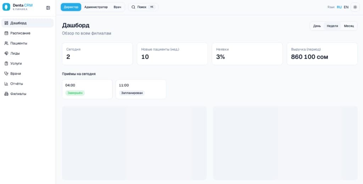The width and height of the screenshot is (363, 184).
Task: Open the 04:00 appointment card
Action: click(x=87, y=89)
